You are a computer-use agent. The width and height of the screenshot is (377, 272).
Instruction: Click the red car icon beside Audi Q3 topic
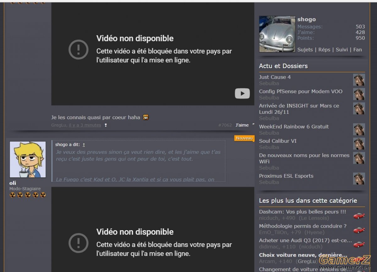[x=359, y=244]
